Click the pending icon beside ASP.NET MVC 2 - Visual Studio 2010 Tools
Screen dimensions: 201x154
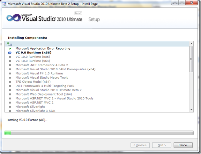10,98
